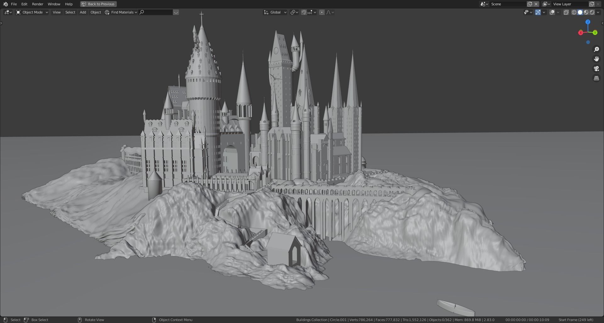Click the pan view hand icon

[596, 59]
